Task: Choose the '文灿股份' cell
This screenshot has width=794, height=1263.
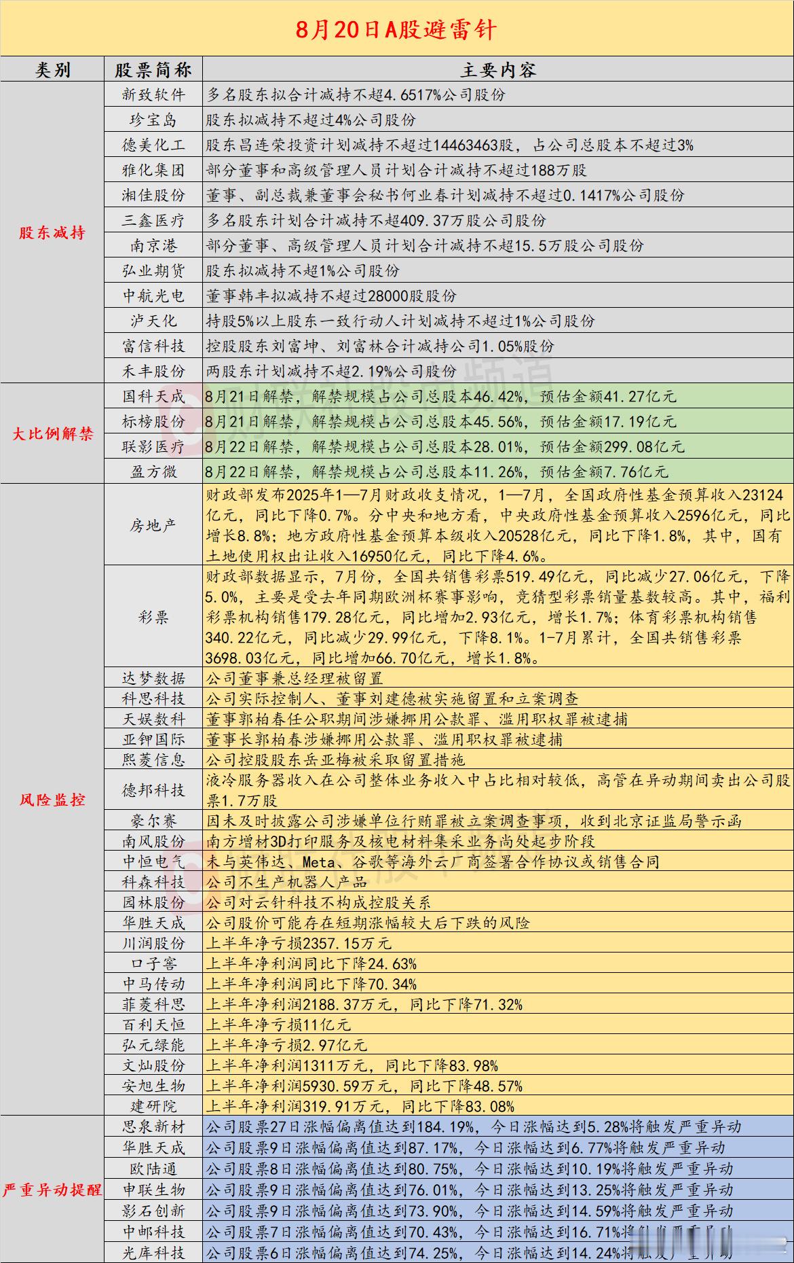Action: point(153,1066)
